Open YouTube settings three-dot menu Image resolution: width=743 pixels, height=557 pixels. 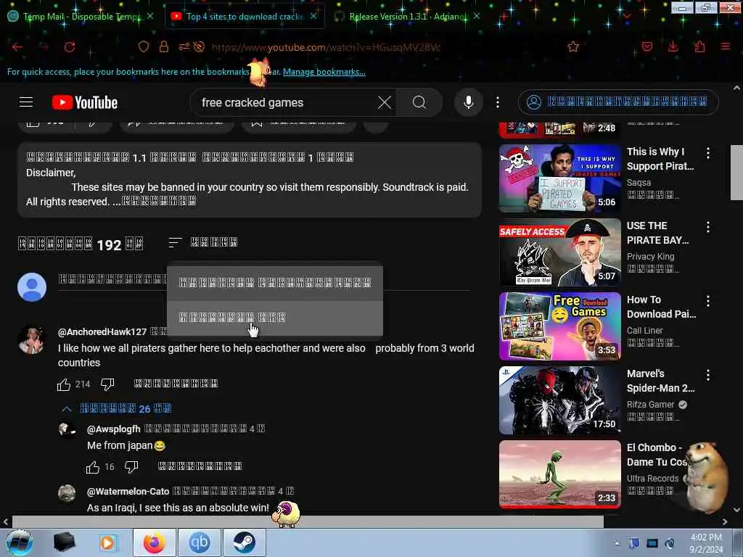(498, 102)
